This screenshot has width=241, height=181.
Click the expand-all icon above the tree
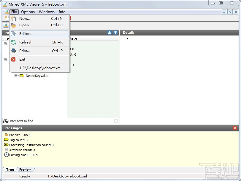115,33
